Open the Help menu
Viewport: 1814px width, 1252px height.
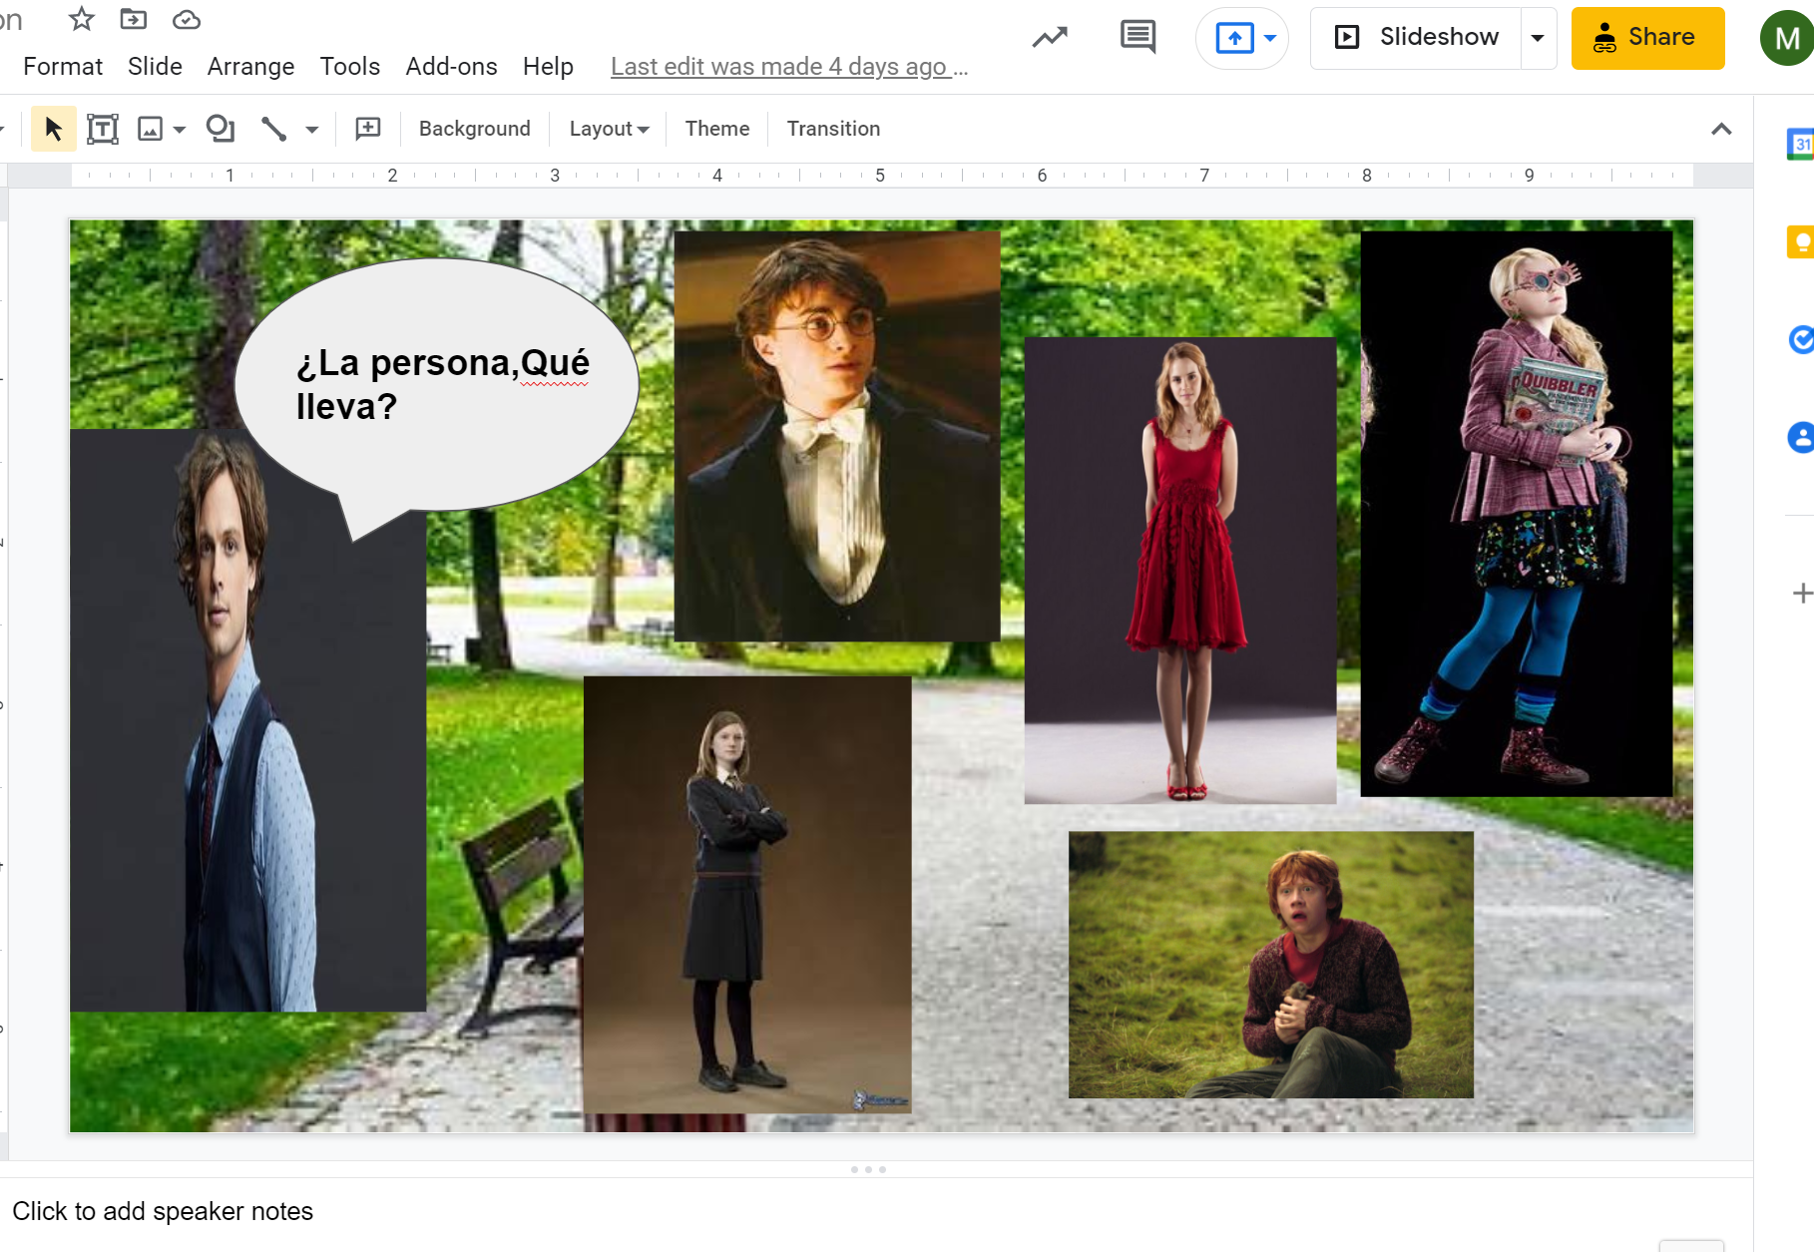548,67
